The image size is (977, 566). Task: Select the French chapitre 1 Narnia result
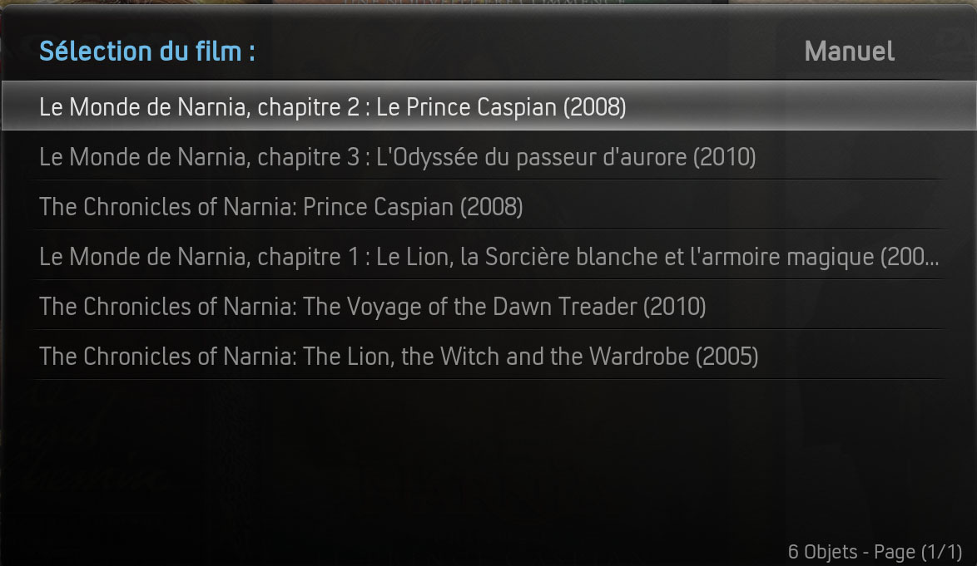[488, 257]
